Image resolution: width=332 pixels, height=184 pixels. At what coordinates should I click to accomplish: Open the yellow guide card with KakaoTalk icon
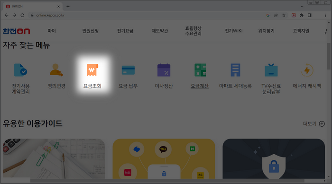click(164, 158)
